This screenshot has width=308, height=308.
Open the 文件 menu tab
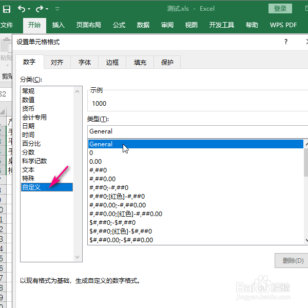click(7, 25)
